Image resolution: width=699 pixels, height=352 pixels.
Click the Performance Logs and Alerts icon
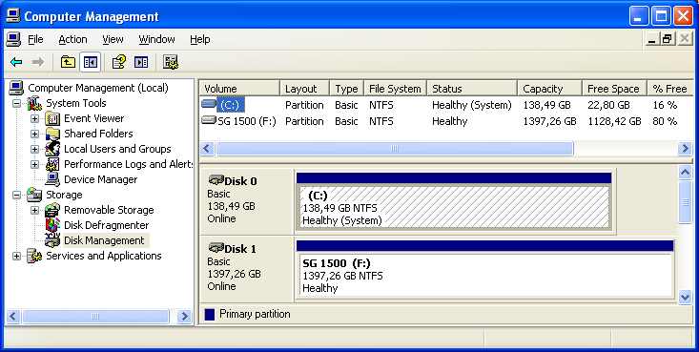click(x=52, y=164)
